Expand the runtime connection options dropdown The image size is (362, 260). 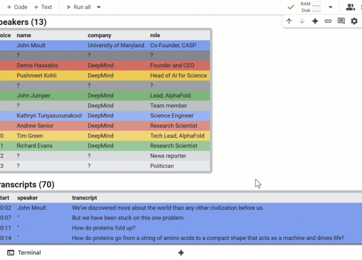coord(331,7)
